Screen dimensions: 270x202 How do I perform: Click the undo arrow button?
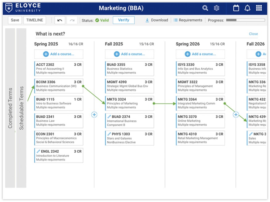60,20
